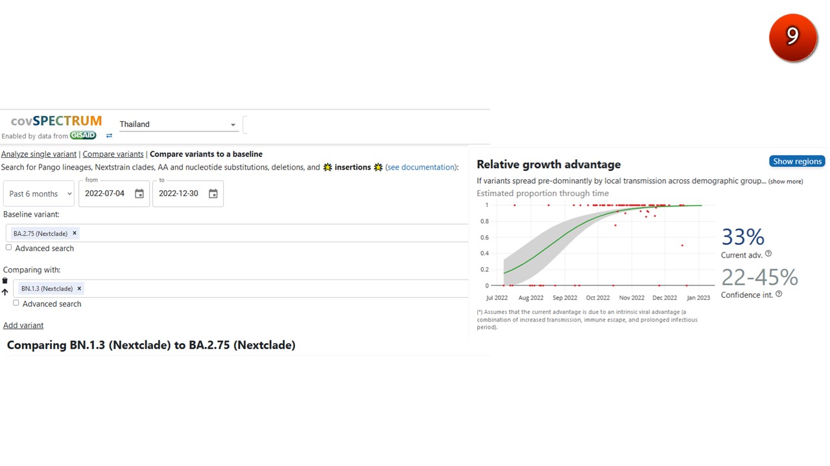Screen dimensions: 830x466
Task: Switch to Compare variants mode
Action: point(113,154)
